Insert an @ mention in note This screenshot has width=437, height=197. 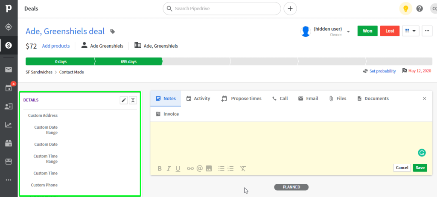(x=199, y=168)
